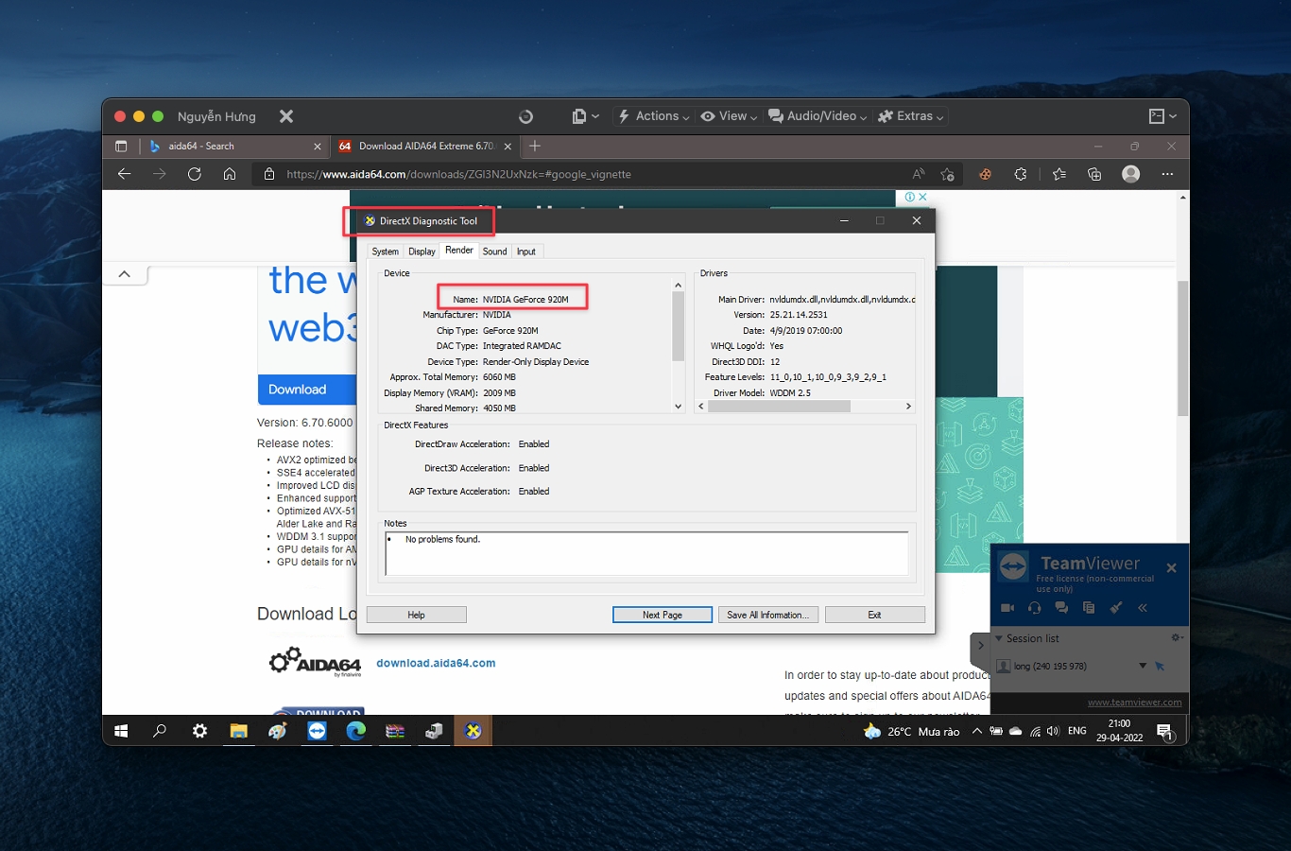Image resolution: width=1291 pixels, height=851 pixels.
Task: Open the file transfer dropdown in TeamViewer toolbar
Action: (x=586, y=116)
